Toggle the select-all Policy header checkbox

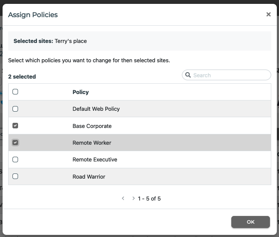tap(15, 92)
